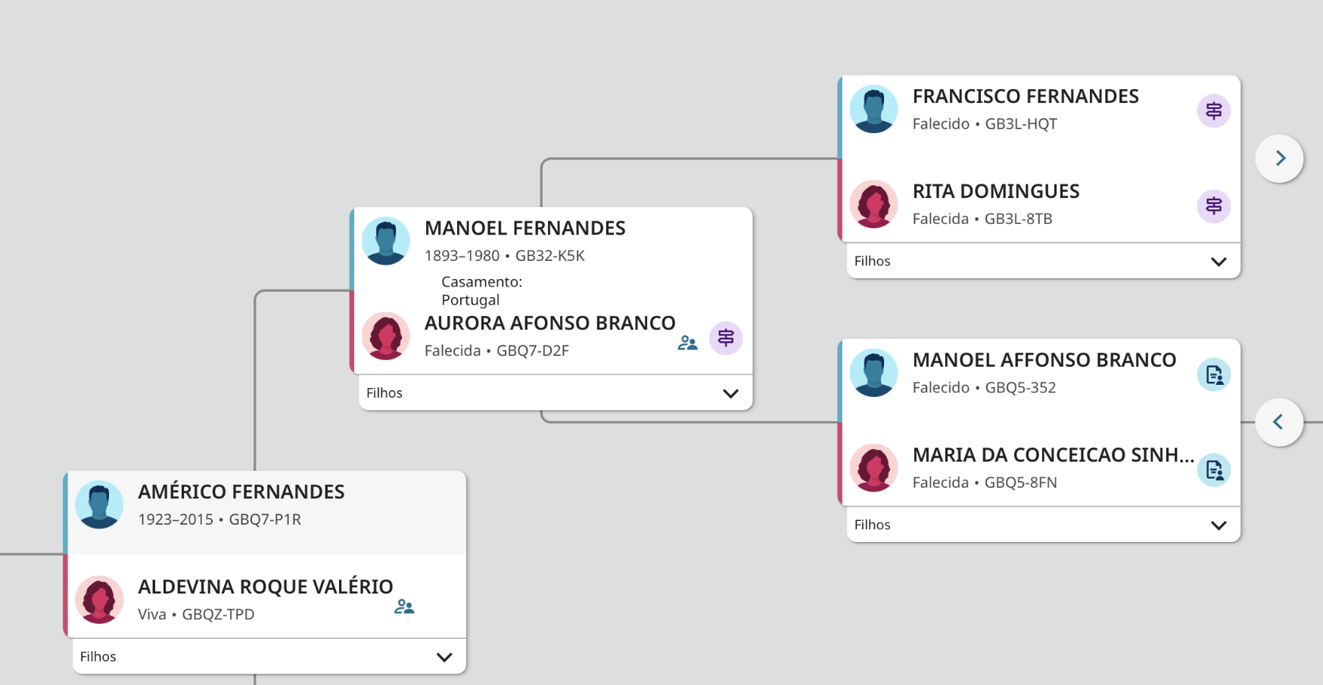Click research hint icon beside Aurora Afonso Branco
Viewport: 1323px width, 685px height.
[725, 338]
